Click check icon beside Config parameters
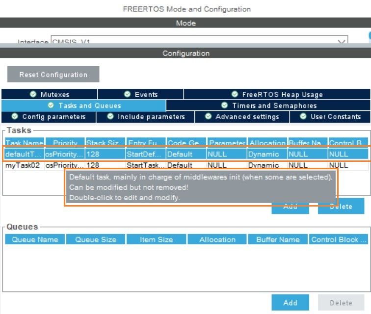The width and height of the screenshot is (371, 314). [15, 116]
